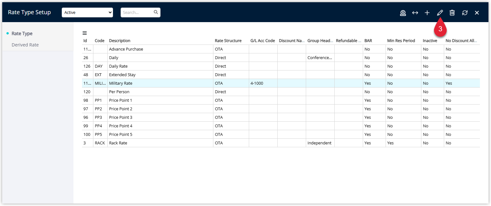Click Direct structure in Extended Stay row
This screenshot has width=491, height=206.
(x=231, y=75)
